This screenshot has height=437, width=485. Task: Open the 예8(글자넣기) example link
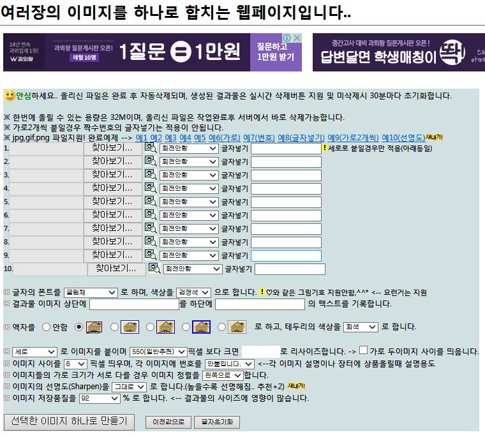click(301, 137)
